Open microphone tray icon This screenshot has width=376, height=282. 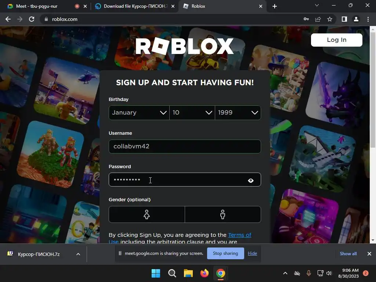pos(309,273)
